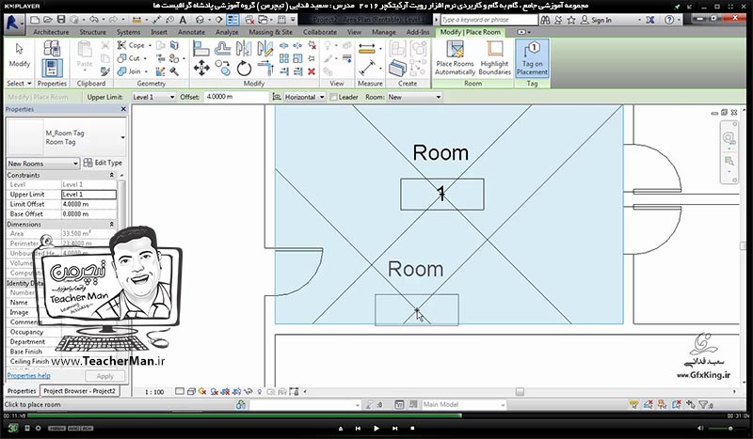
Task: Click the Measure Between Two References icon
Action: (x=366, y=68)
